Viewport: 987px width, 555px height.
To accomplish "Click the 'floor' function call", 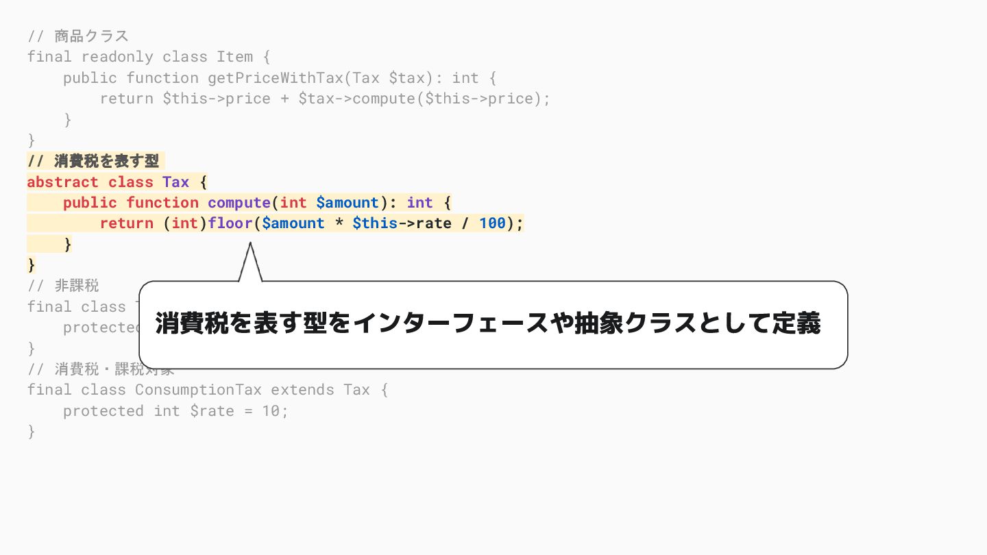I will [230, 223].
